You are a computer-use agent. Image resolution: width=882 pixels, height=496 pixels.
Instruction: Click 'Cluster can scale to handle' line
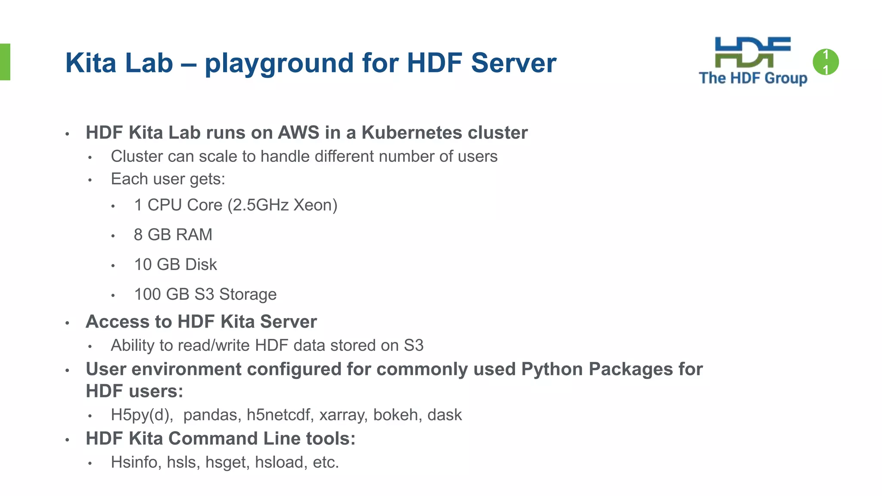pyautogui.click(x=304, y=156)
